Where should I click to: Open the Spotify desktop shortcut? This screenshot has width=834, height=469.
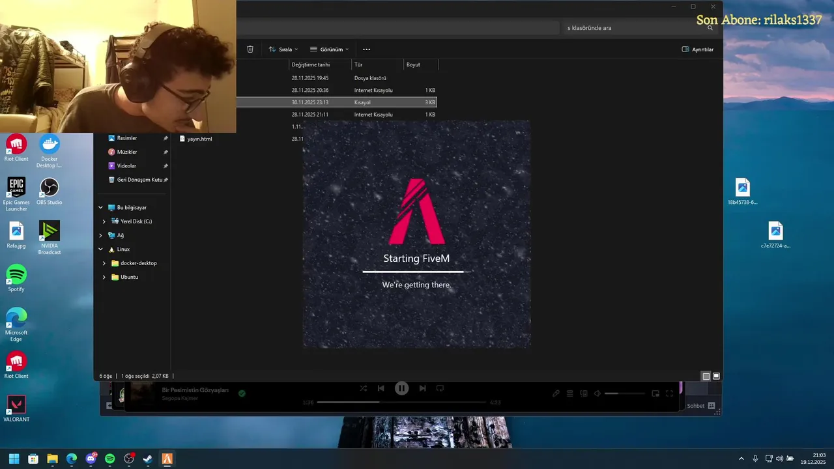tap(16, 278)
